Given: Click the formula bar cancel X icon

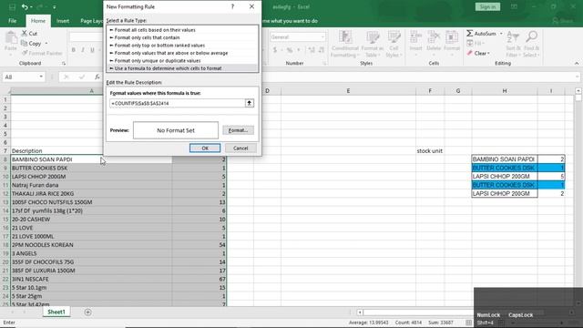Looking at the screenshot, I should 66,77.
